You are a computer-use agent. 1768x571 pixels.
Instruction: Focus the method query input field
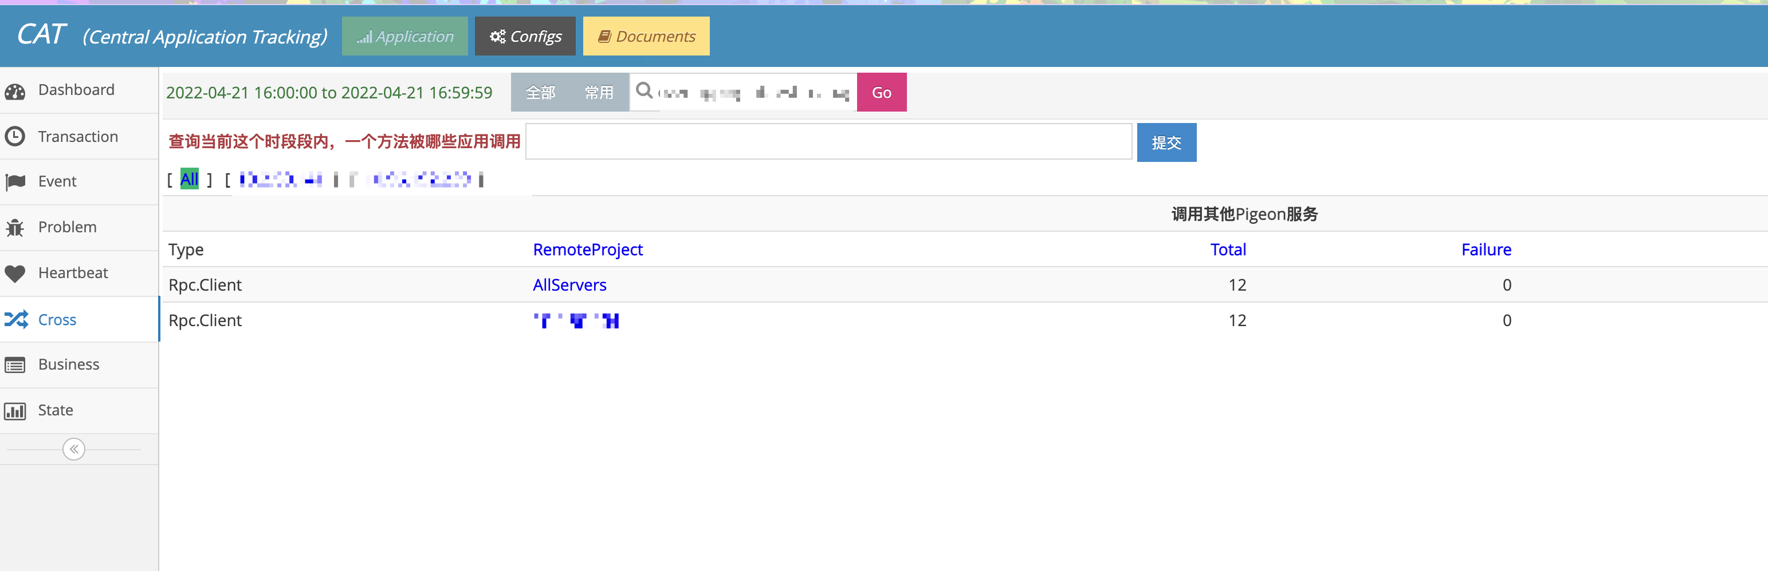(828, 142)
